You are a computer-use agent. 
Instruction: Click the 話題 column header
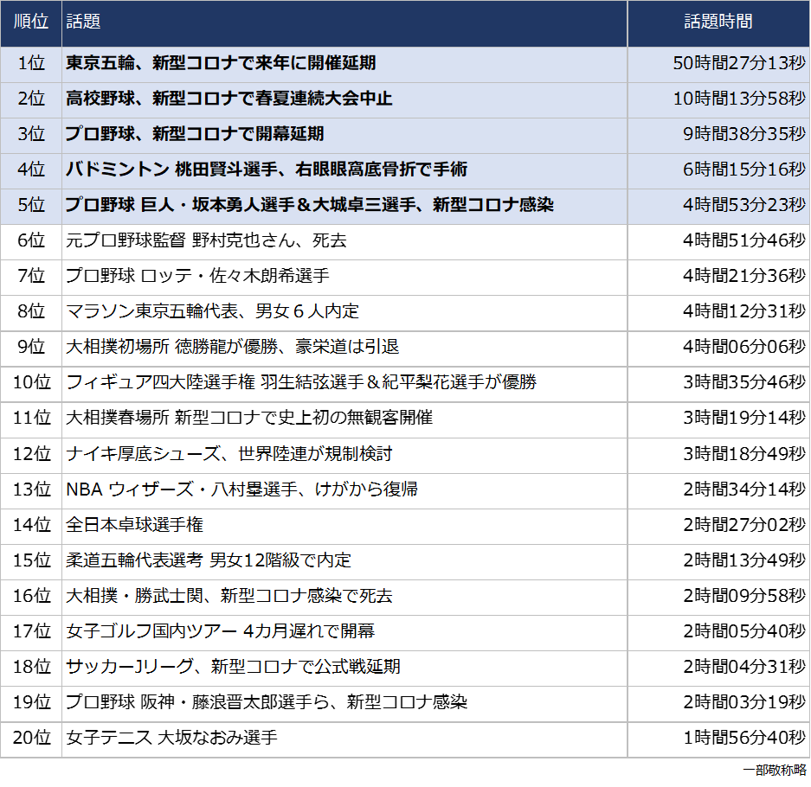(83, 23)
